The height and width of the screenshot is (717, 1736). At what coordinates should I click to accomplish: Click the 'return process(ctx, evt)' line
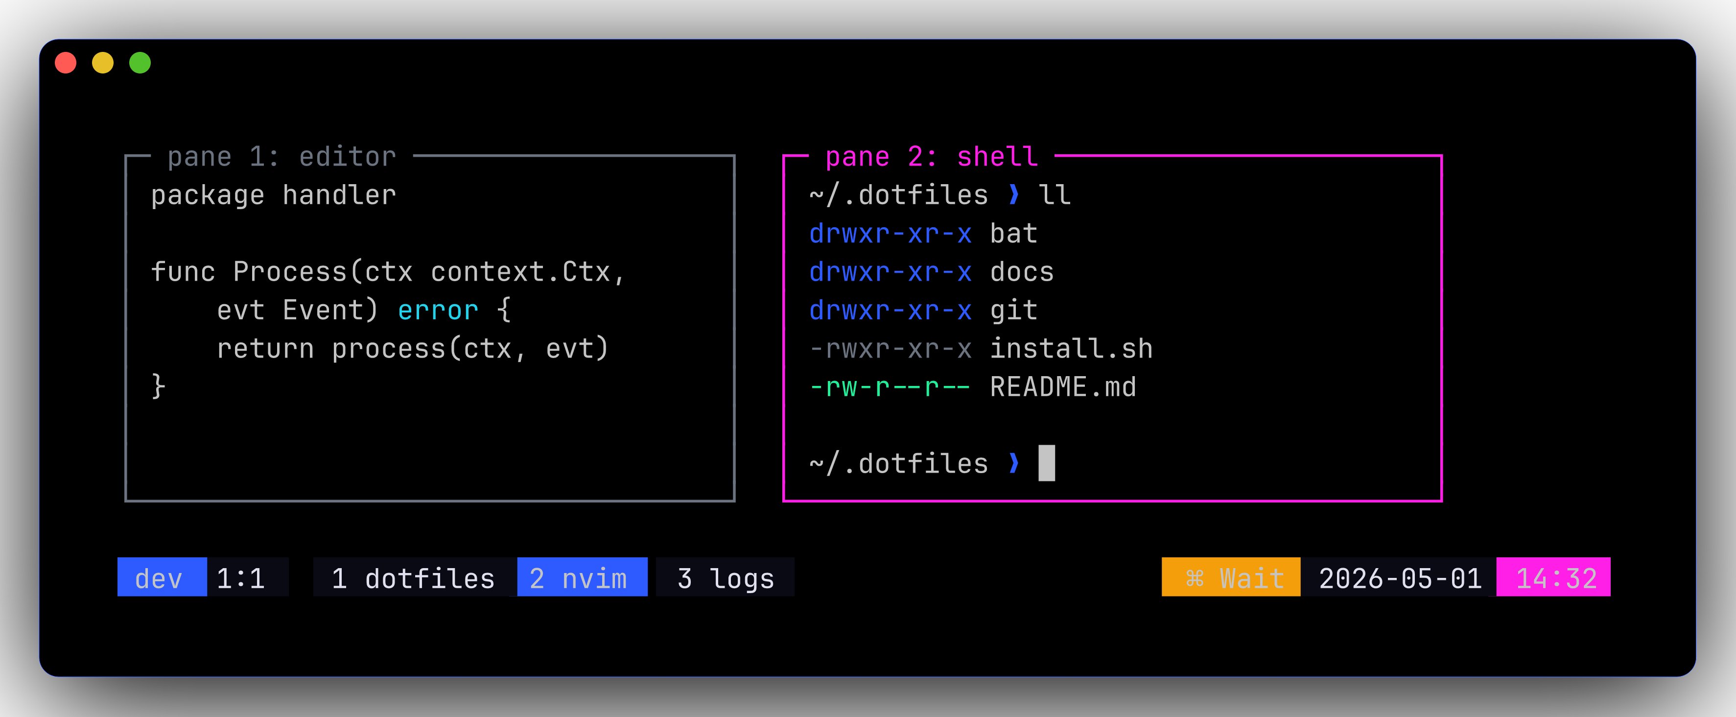click(x=413, y=348)
